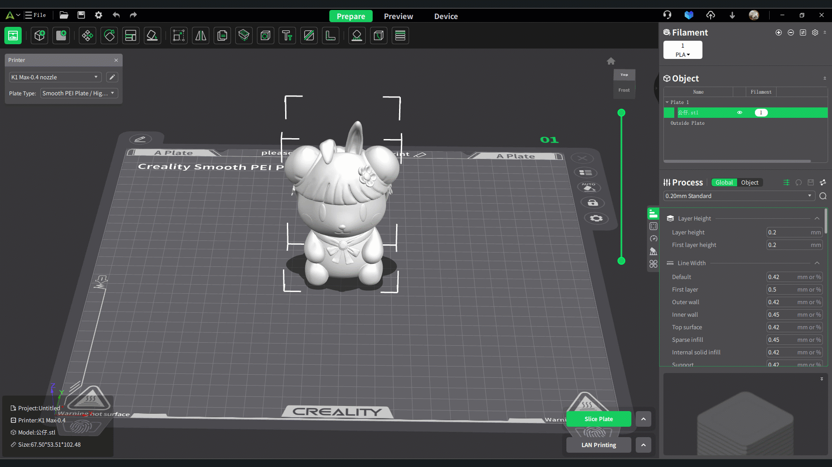Open plate settings gear icon

(596, 218)
